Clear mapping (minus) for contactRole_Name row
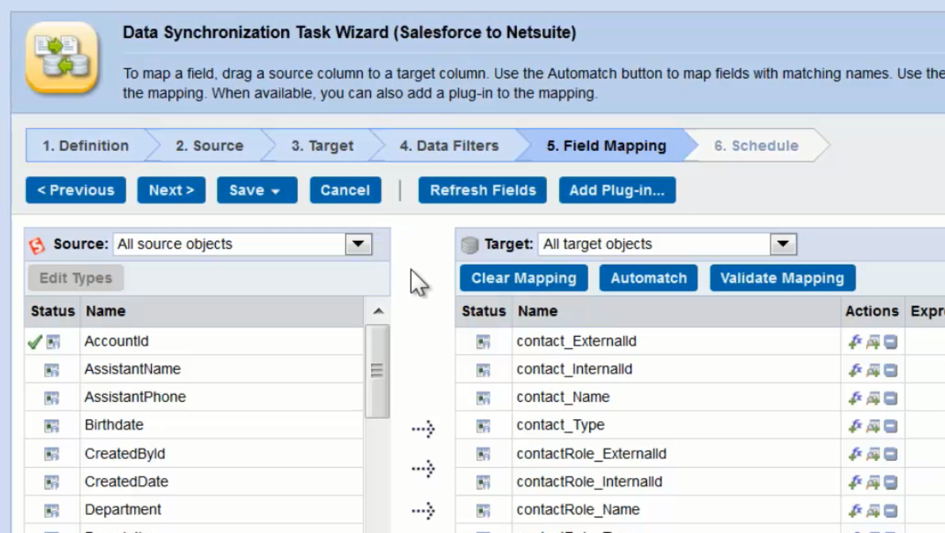Screen dimensions: 945x533 [x=891, y=511]
